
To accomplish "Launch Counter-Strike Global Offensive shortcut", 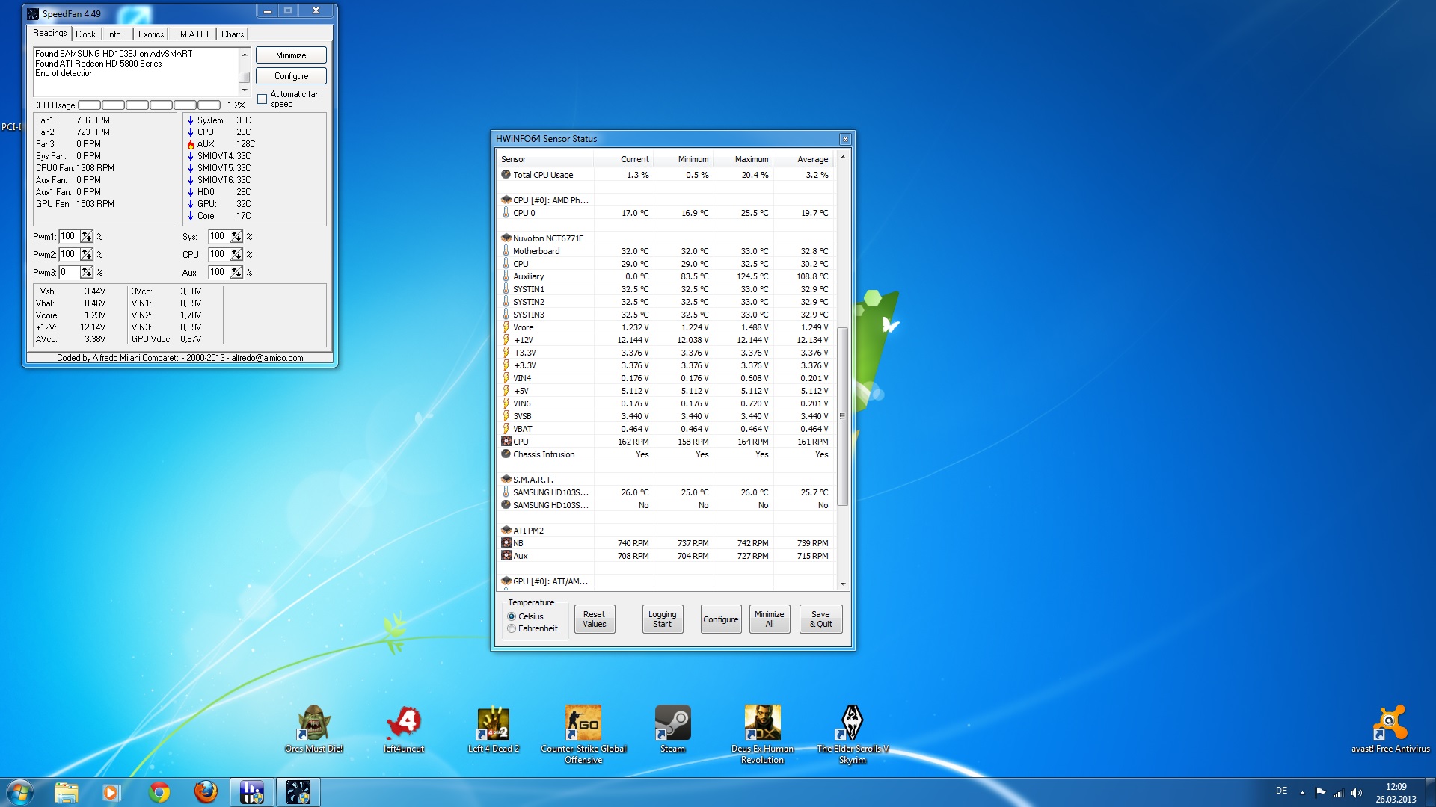I will pyautogui.click(x=583, y=734).
